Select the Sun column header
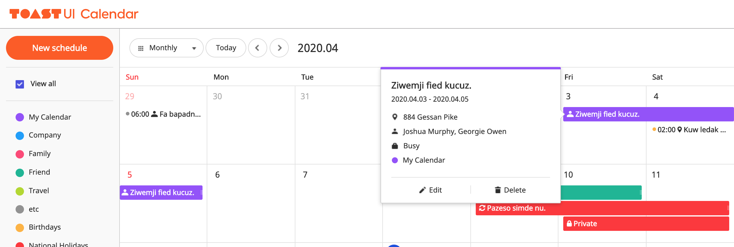The height and width of the screenshot is (247, 734). click(132, 77)
